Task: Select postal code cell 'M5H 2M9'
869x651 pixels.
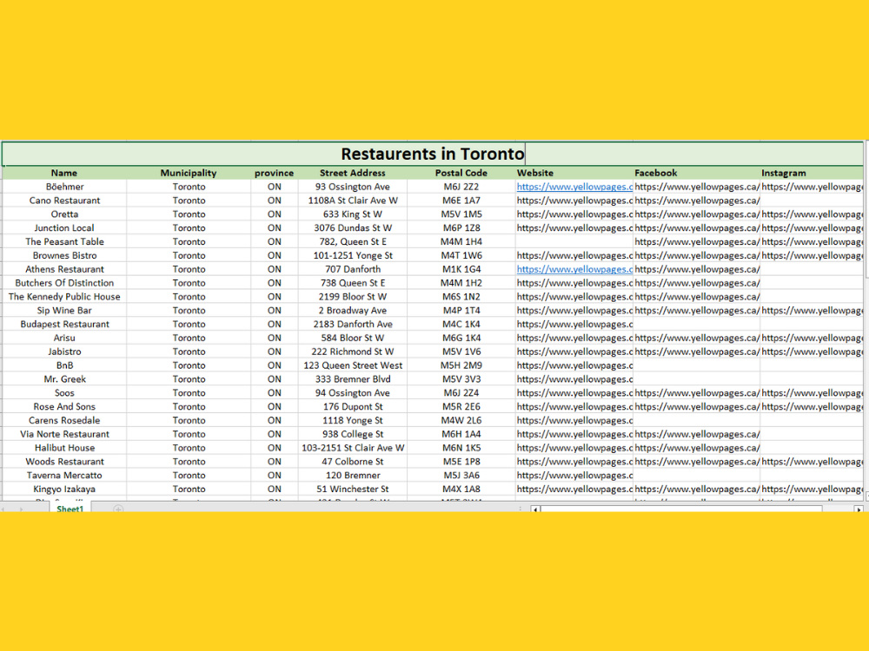Action: click(x=461, y=365)
